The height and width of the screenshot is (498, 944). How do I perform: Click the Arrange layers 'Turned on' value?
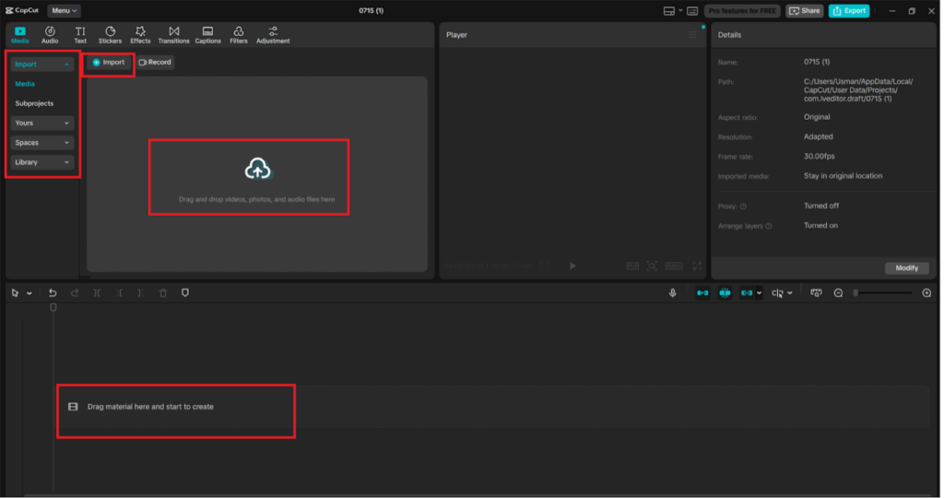coord(820,226)
